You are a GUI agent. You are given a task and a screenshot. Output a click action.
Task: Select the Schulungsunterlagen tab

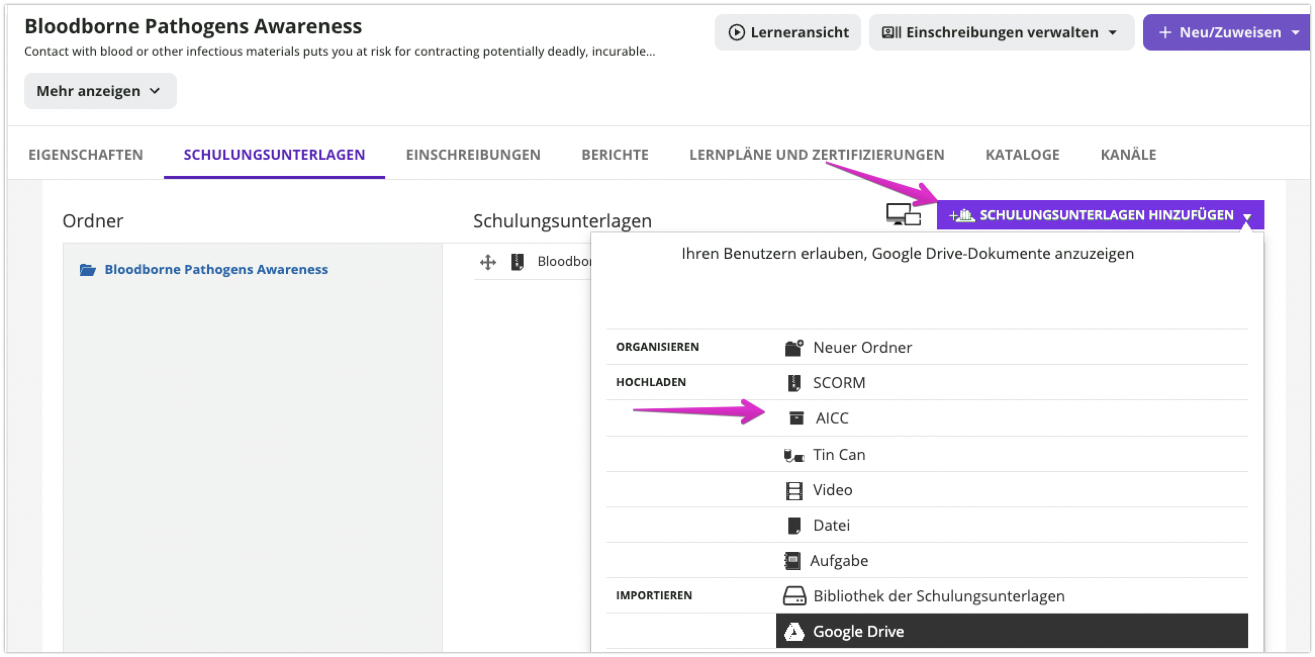(x=274, y=155)
